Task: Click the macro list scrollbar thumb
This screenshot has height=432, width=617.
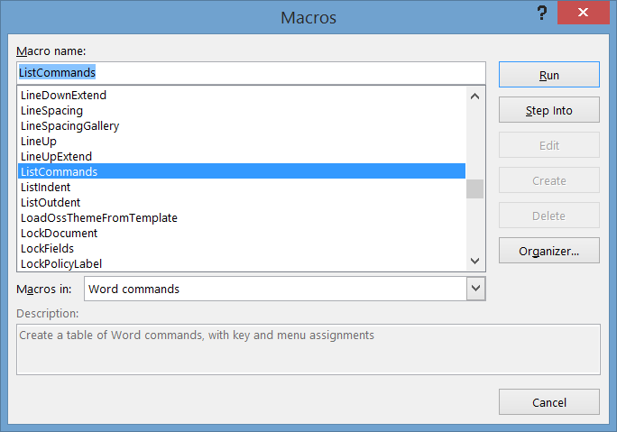Action: pyautogui.click(x=475, y=188)
